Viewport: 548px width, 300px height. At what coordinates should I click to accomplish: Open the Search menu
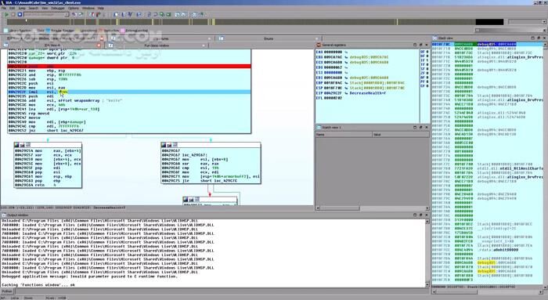point(33,8)
